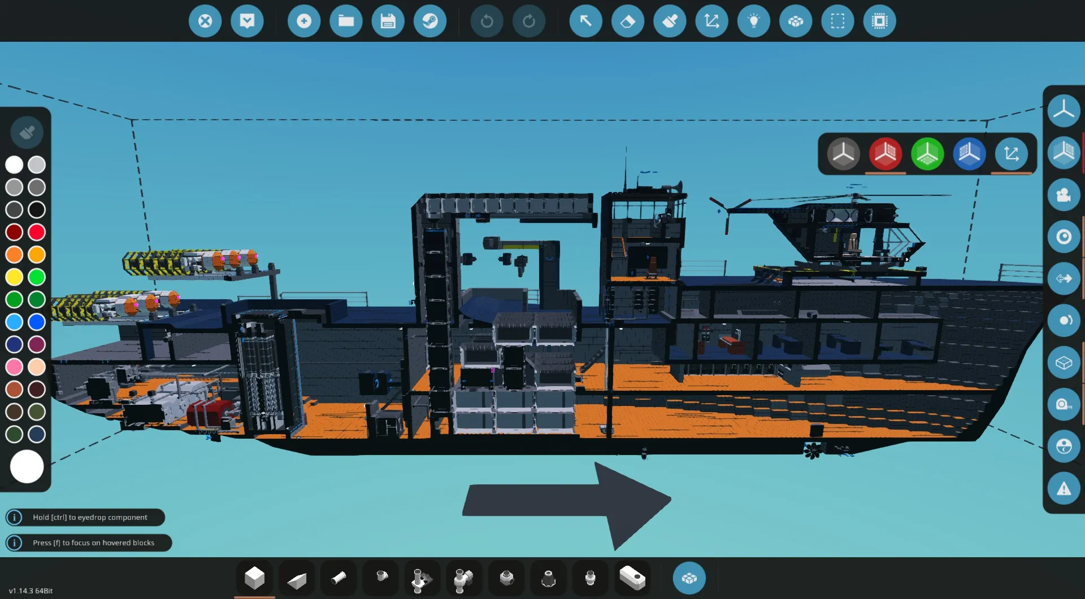1085x599 pixels.
Task: Select the eraser tool in top toolbar
Action: tap(627, 21)
